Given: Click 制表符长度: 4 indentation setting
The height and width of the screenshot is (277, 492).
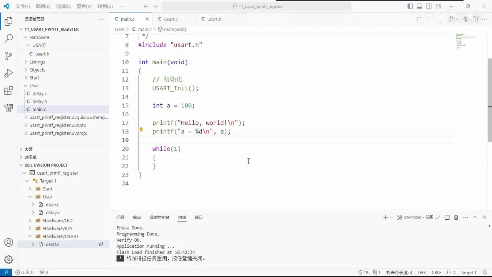Looking at the screenshot, I should tap(399, 272).
